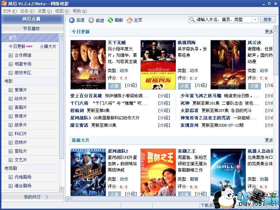Click the 天下无贼 movie poster
Image resolution: width=280 pixels, height=210 pixels.
point(88,65)
